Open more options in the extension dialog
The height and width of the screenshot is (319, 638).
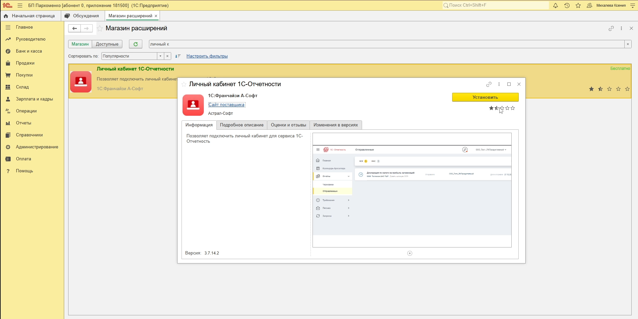pos(499,84)
